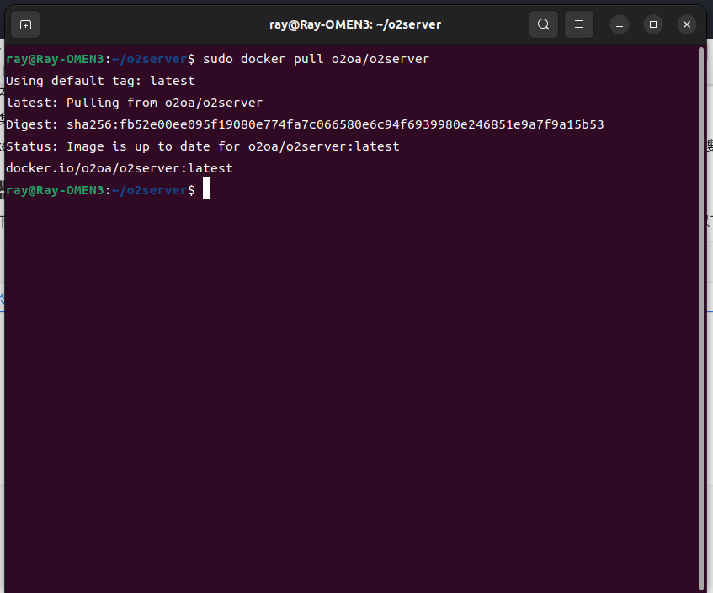Screen dimensions: 713x593
Task: Click the docker.io/o2oa/o2server:latest output line
Action: coord(119,168)
